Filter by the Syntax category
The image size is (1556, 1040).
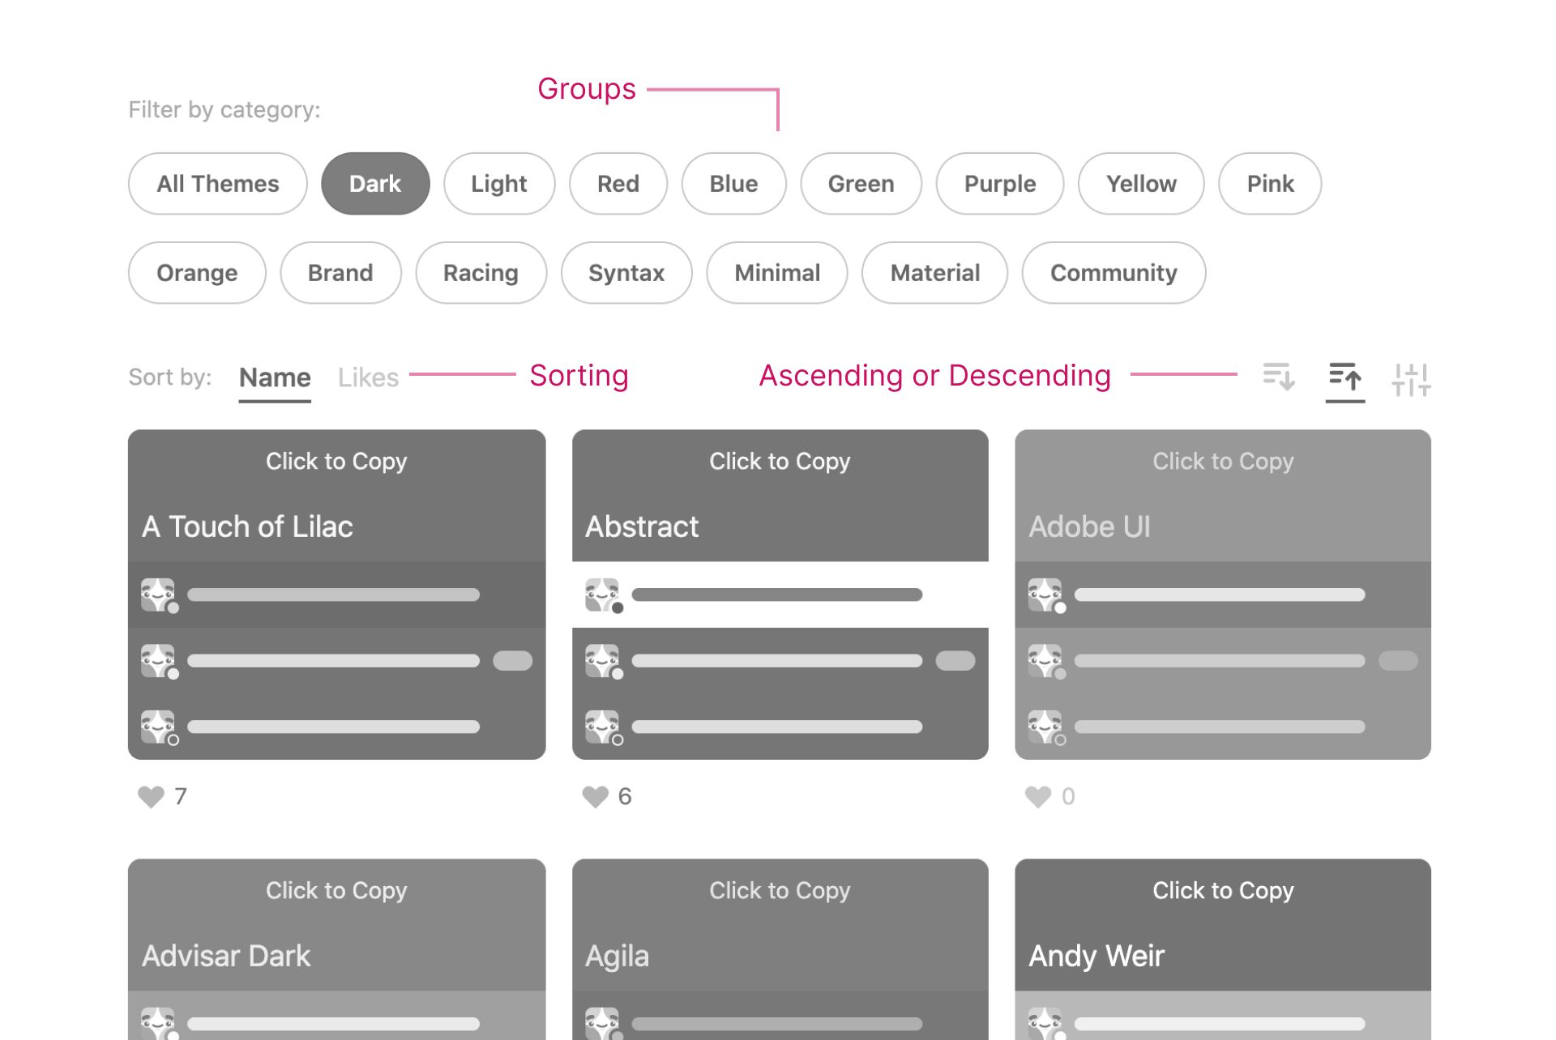tap(626, 273)
